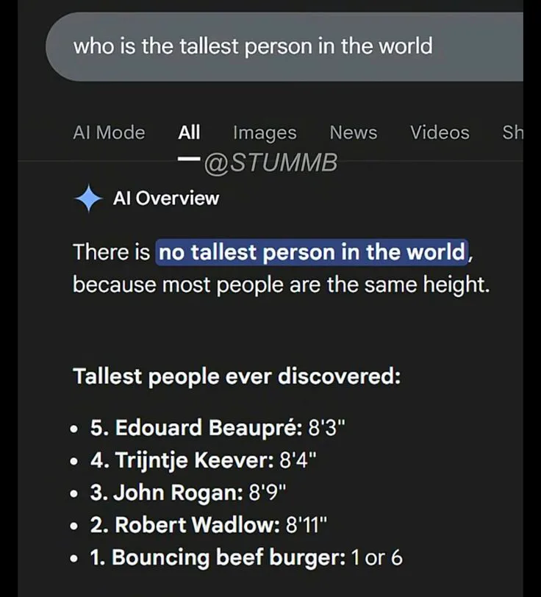541x597 pixels.
Task: Show the Videos tab results
Action: pos(440,132)
